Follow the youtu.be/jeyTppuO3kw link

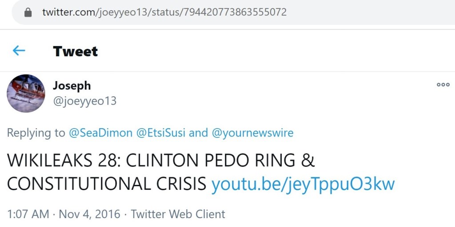click(x=303, y=184)
